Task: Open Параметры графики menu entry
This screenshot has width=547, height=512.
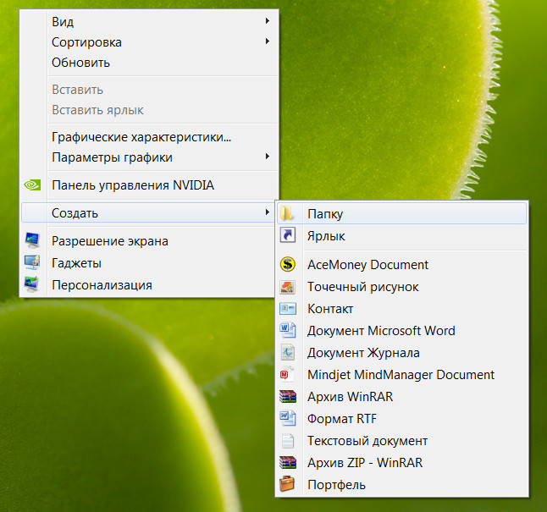Action: (149, 157)
